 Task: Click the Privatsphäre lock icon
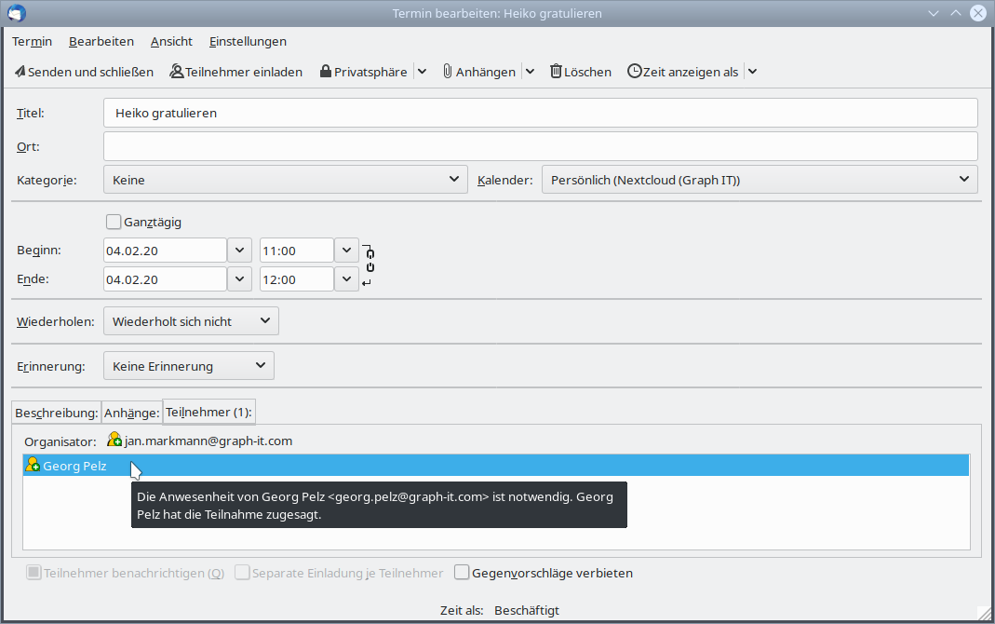coord(326,72)
